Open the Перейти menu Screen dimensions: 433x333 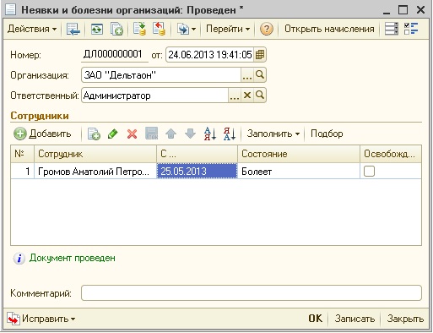pyautogui.click(x=228, y=29)
